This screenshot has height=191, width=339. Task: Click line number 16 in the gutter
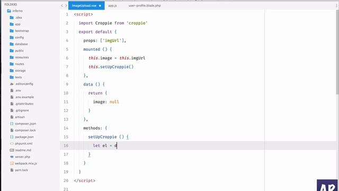pyautogui.click(x=66, y=145)
